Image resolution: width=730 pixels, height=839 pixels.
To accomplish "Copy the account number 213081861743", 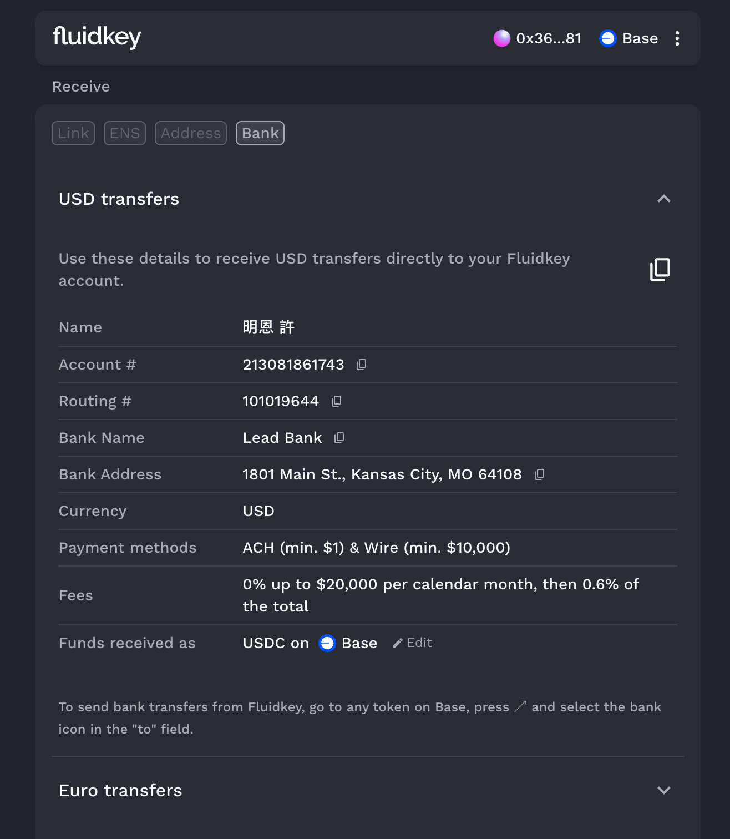I will click(x=361, y=365).
